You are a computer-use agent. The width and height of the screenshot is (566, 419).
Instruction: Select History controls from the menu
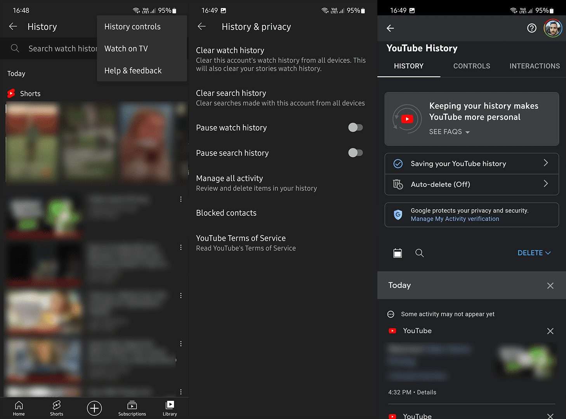coord(132,26)
